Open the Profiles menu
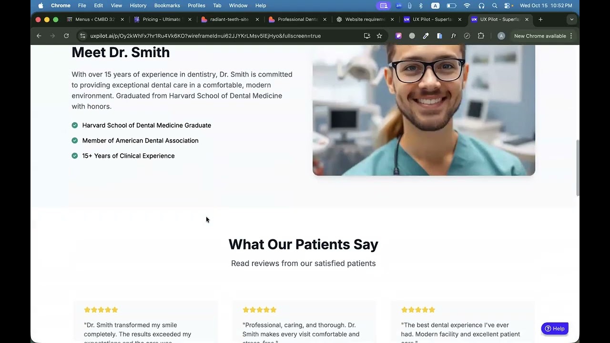The height and width of the screenshot is (343, 610). (x=196, y=6)
